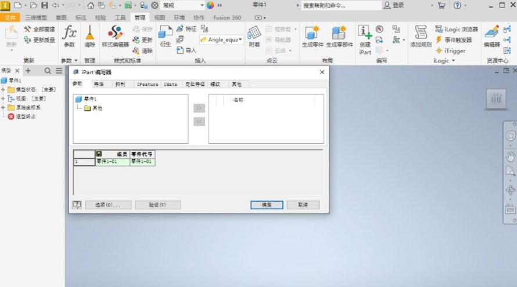Click the 导入 (Import) tool
517x287 pixels.
pyautogui.click(x=186, y=50)
